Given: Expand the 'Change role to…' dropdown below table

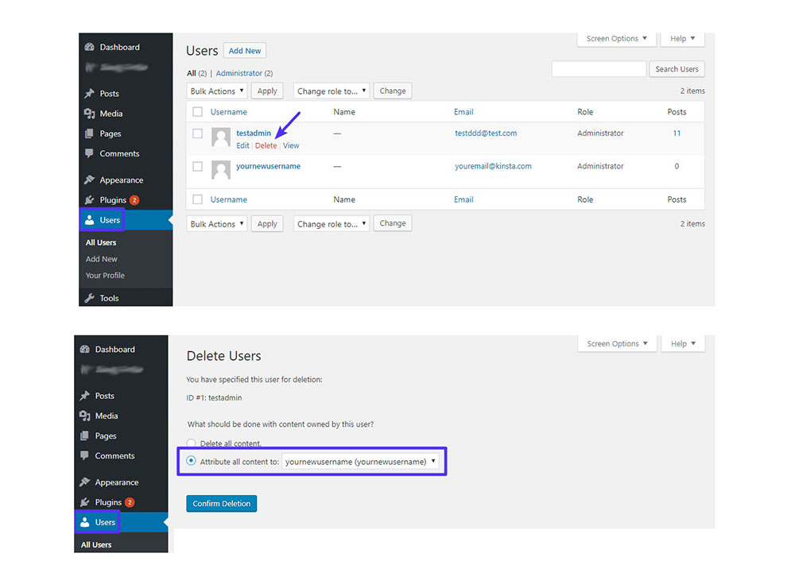Looking at the screenshot, I should [x=332, y=224].
